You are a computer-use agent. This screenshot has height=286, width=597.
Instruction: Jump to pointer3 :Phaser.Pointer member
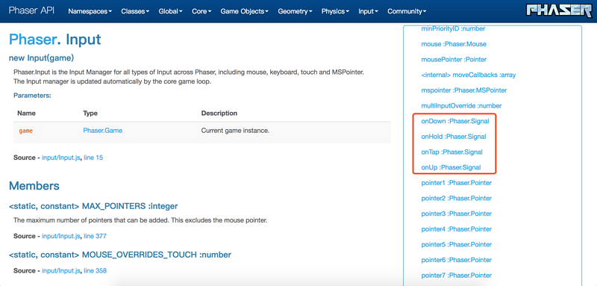(457, 214)
